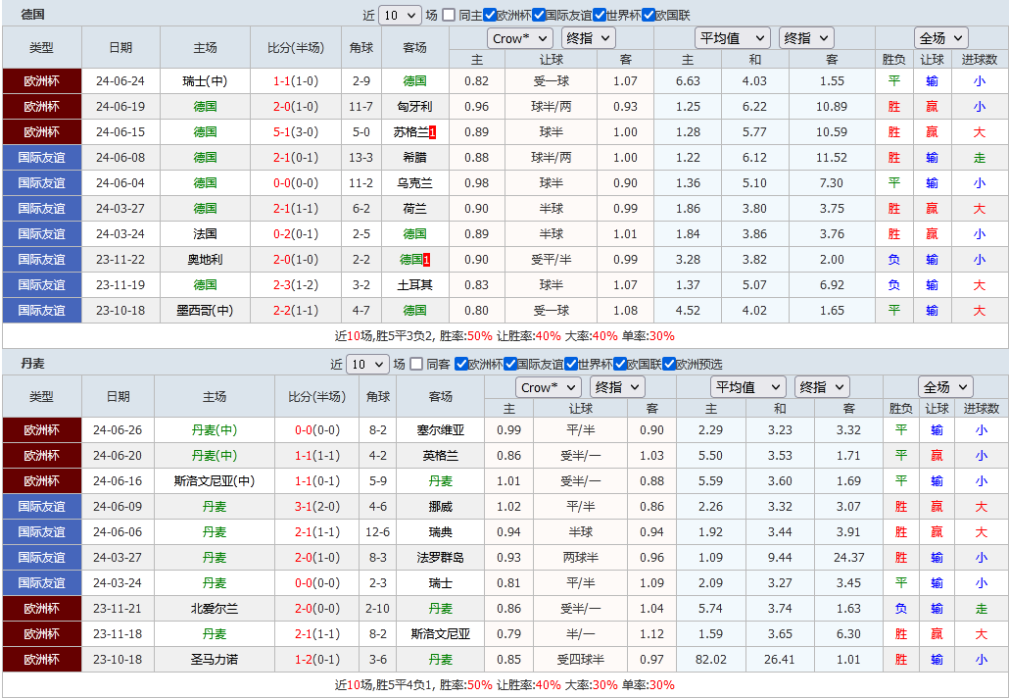Open the 匈牙利 team link
This screenshot has height=698, width=1009.
[x=414, y=106]
